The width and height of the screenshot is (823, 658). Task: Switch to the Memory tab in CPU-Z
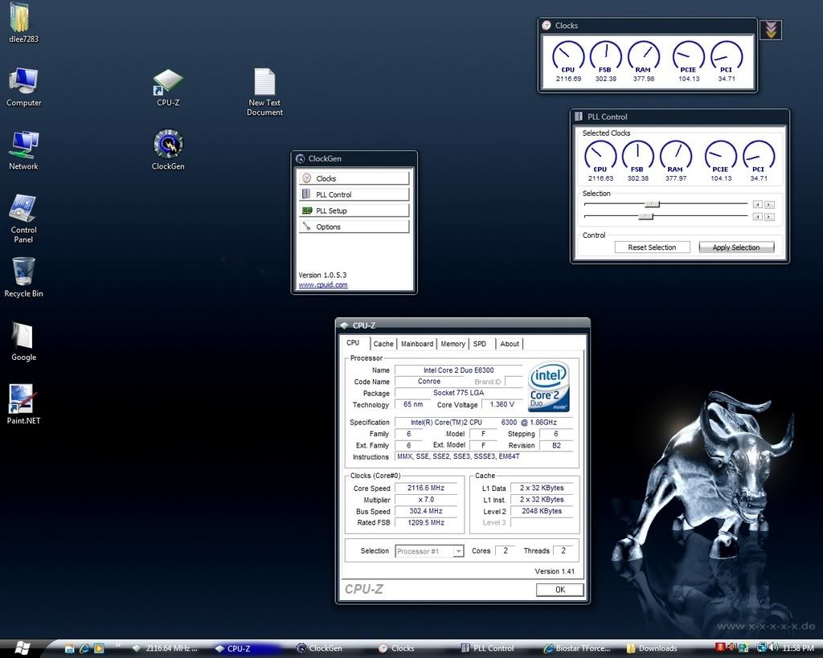(453, 344)
